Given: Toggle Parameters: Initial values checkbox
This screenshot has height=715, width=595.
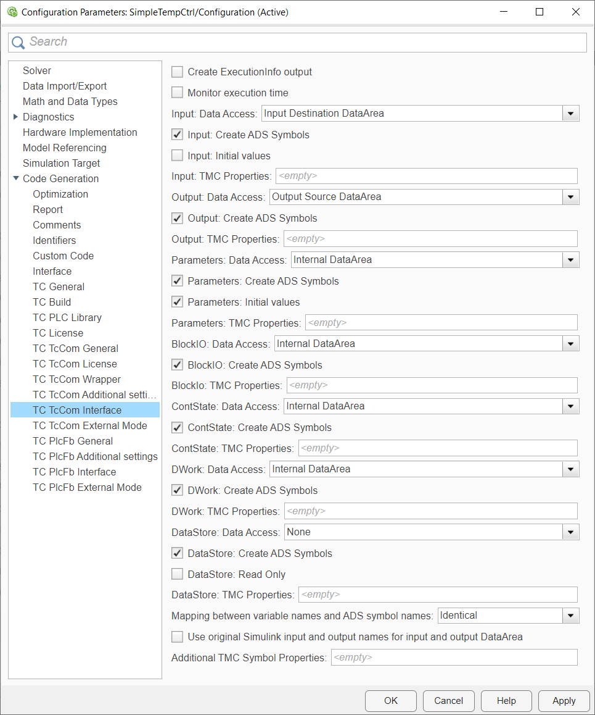Looking at the screenshot, I should pos(177,303).
